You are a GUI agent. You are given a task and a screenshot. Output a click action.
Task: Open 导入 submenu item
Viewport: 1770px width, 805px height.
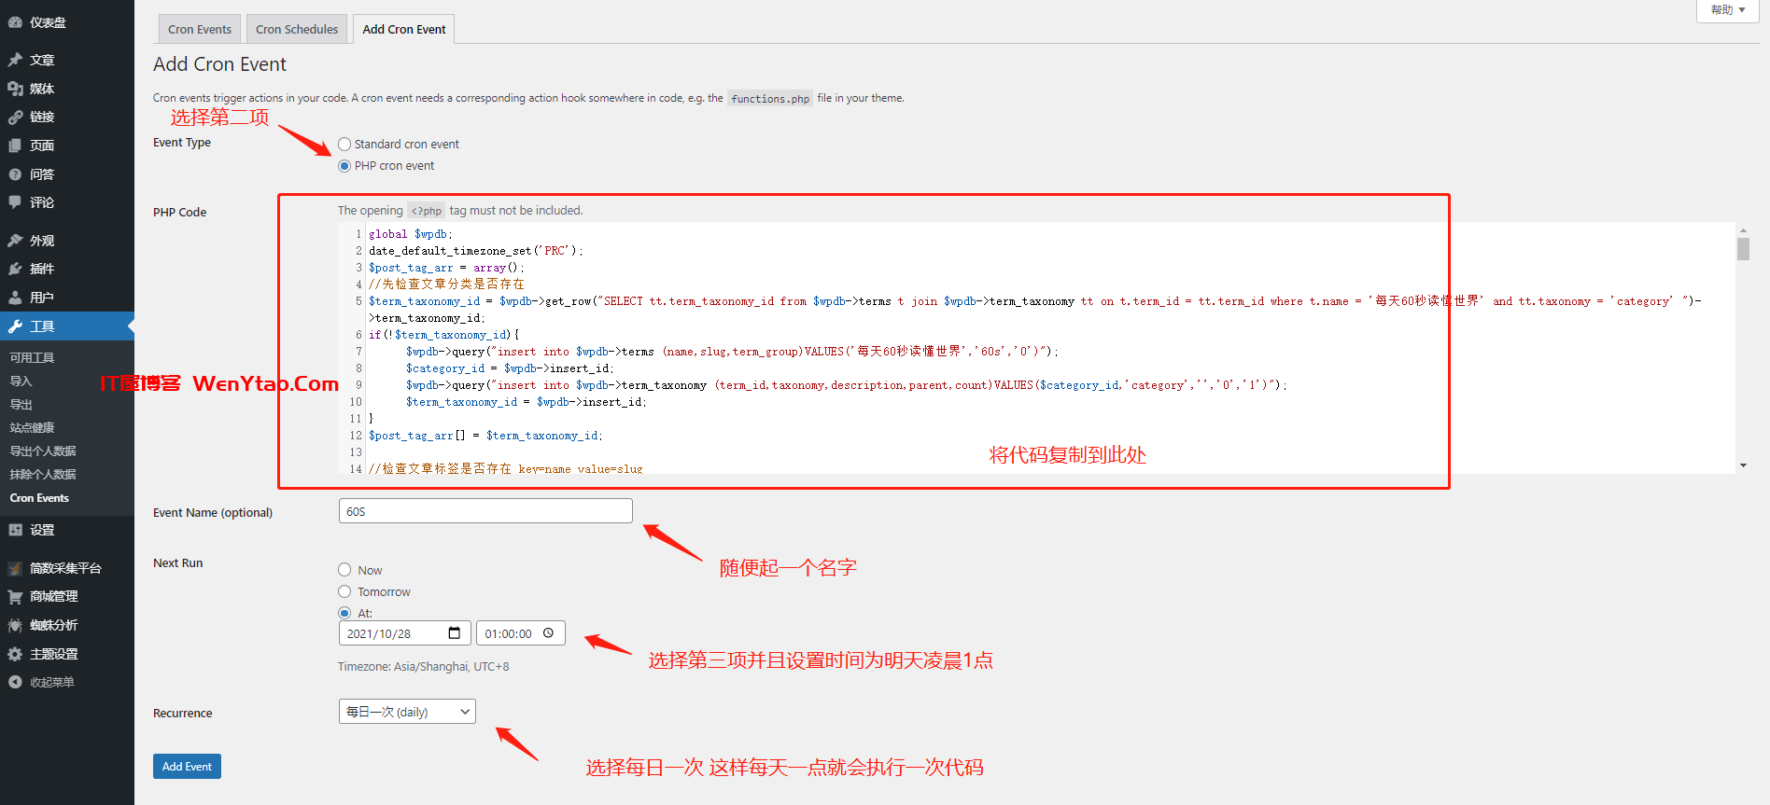tap(21, 382)
